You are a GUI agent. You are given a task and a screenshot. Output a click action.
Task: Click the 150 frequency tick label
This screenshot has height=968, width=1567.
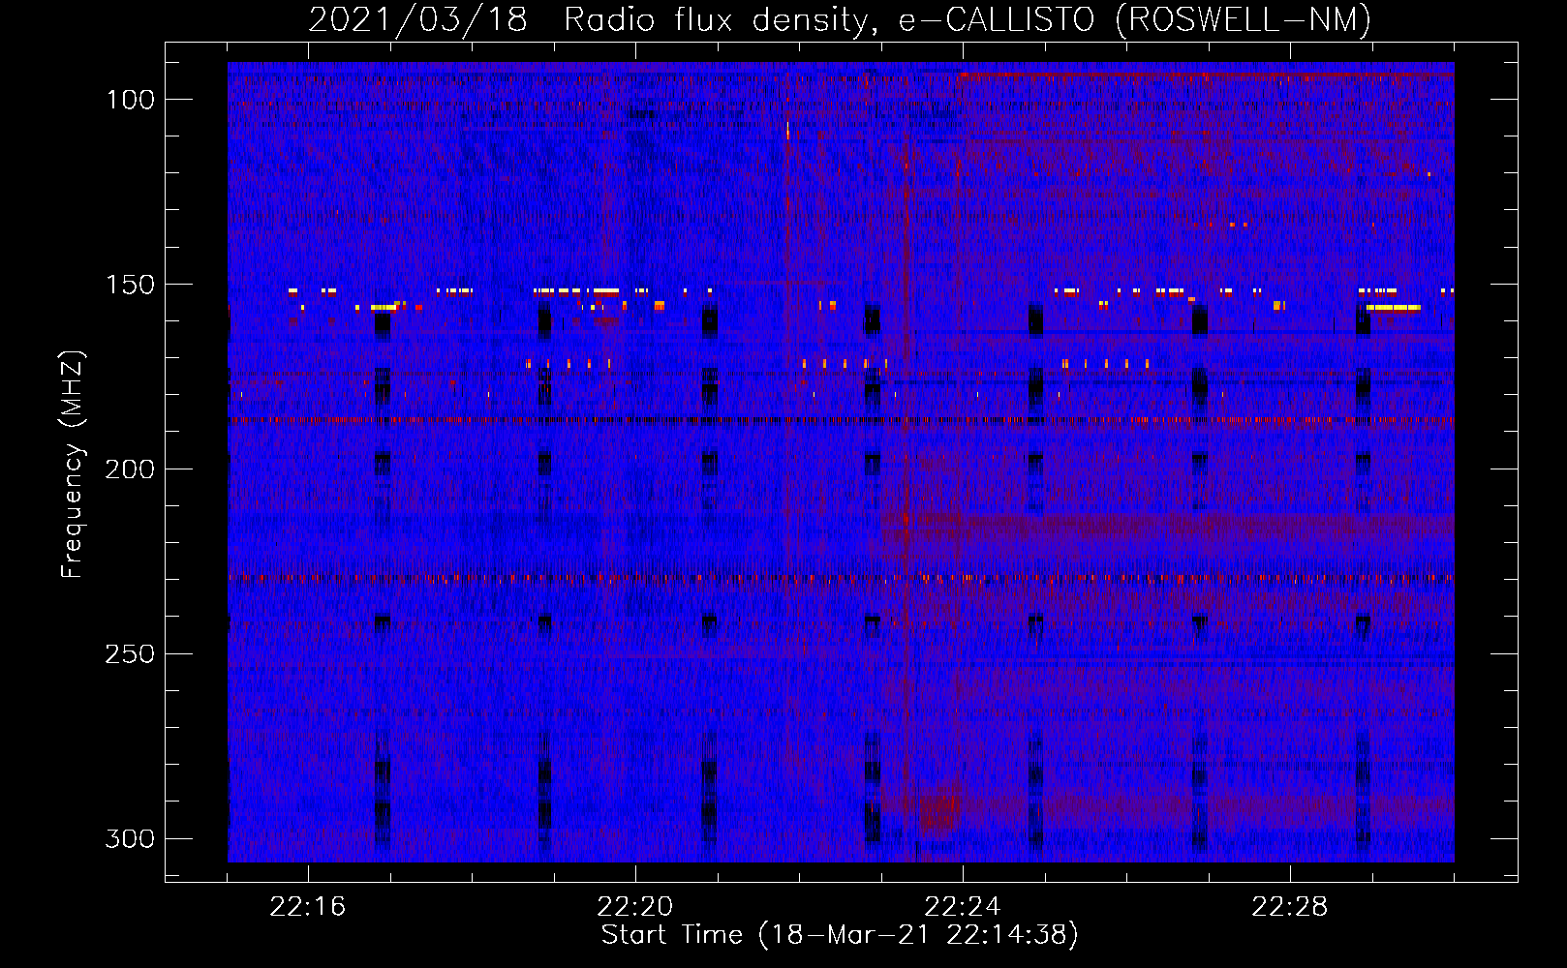130,285
